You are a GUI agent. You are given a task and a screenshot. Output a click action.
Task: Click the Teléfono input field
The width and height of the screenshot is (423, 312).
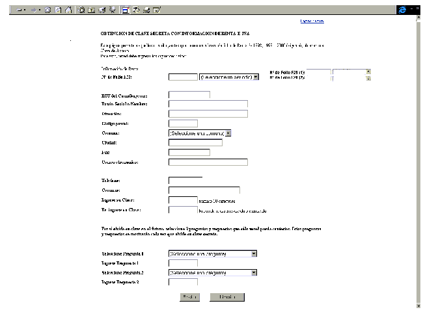click(185, 181)
